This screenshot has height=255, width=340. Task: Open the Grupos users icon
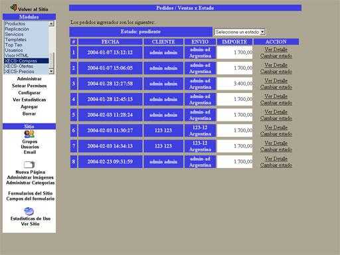(x=29, y=134)
